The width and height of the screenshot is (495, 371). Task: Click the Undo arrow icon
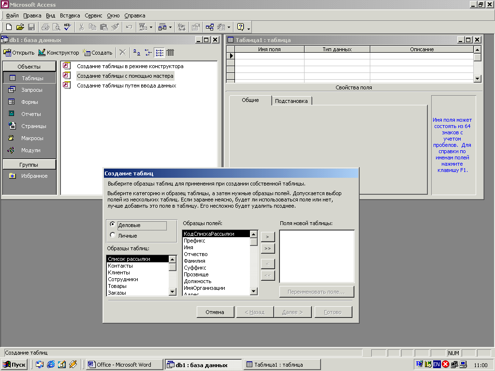[x=129, y=28]
